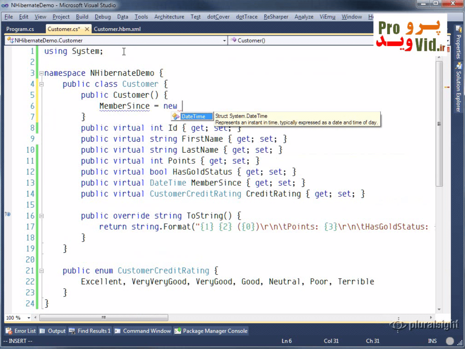
Task: Open the Error List window
Action: [x=21, y=331]
